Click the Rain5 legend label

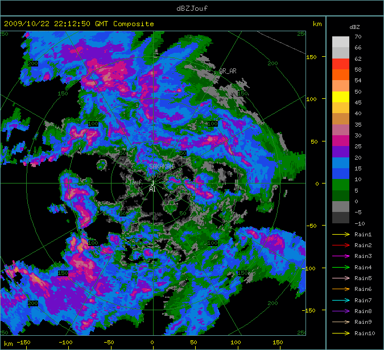coord(363,278)
